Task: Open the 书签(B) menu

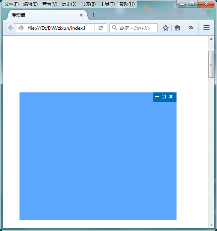Action: 88,4
